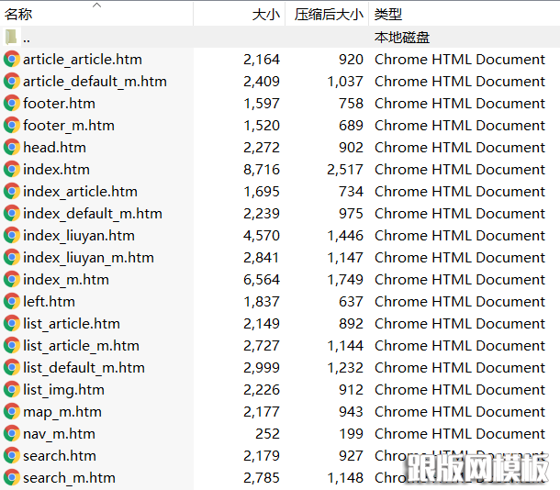Image resolution: width=560 pixels, height=490 pixels.
Task: Sort by 大小 column header
Action: click(x=265, y=15)
